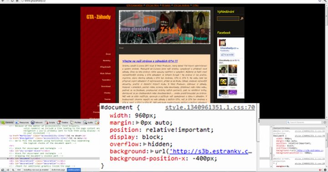The image size is (328, 172).
Task: Open the style.1340961351.1.css:70 source link
Action: click(210, 108)
